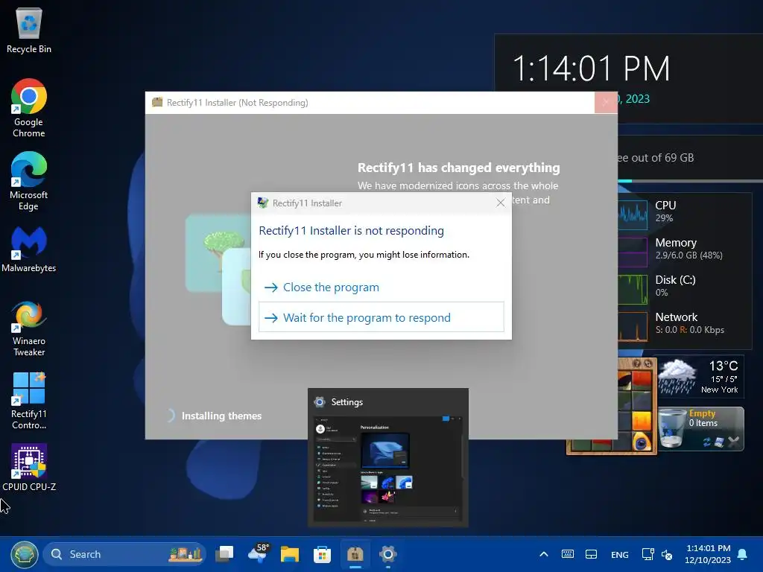
Task: Open the Winaero Tweaker desktop shortcut
Action: click(x=29, y=328)
